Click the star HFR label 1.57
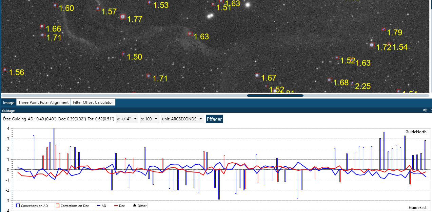Image resolution: width=432 pixels, height=212 pixels. point(109,12)
